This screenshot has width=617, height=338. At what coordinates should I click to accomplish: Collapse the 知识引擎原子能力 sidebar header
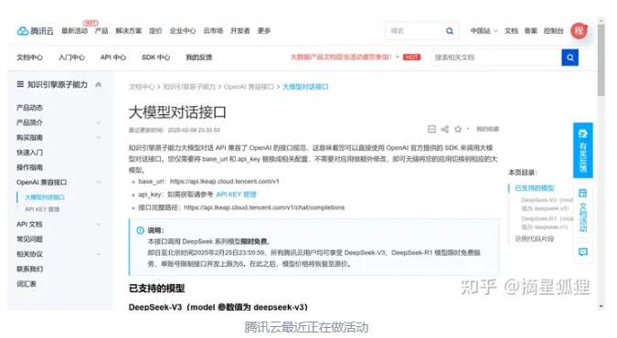click(99, 85)
